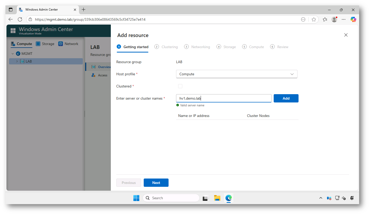Expand the LAB resource group node
This screenshot has width=370, height=215.
tap(17, 61)
